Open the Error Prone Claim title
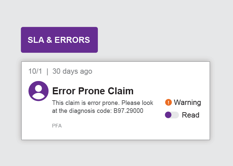This screenshot has width=233, height=166. pos(93,91)
